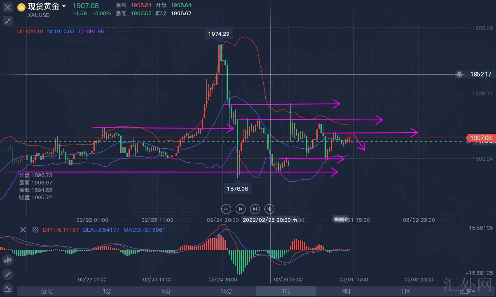Click the shrink-arrows icon under the close button
496x297 pixels.
pyautogui.click(x=8, y=21)
